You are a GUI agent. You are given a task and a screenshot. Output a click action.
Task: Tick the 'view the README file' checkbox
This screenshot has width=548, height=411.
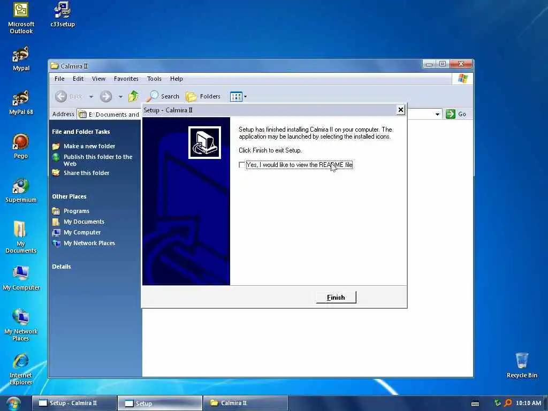(241, 165)
